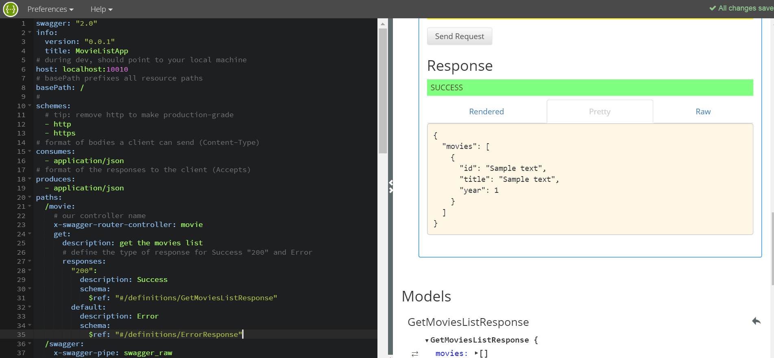Image resolution: width=774 pixels, height=358 pixels.
Task: Fold the paths block at line 20
Action: click(x=30, y=197)
